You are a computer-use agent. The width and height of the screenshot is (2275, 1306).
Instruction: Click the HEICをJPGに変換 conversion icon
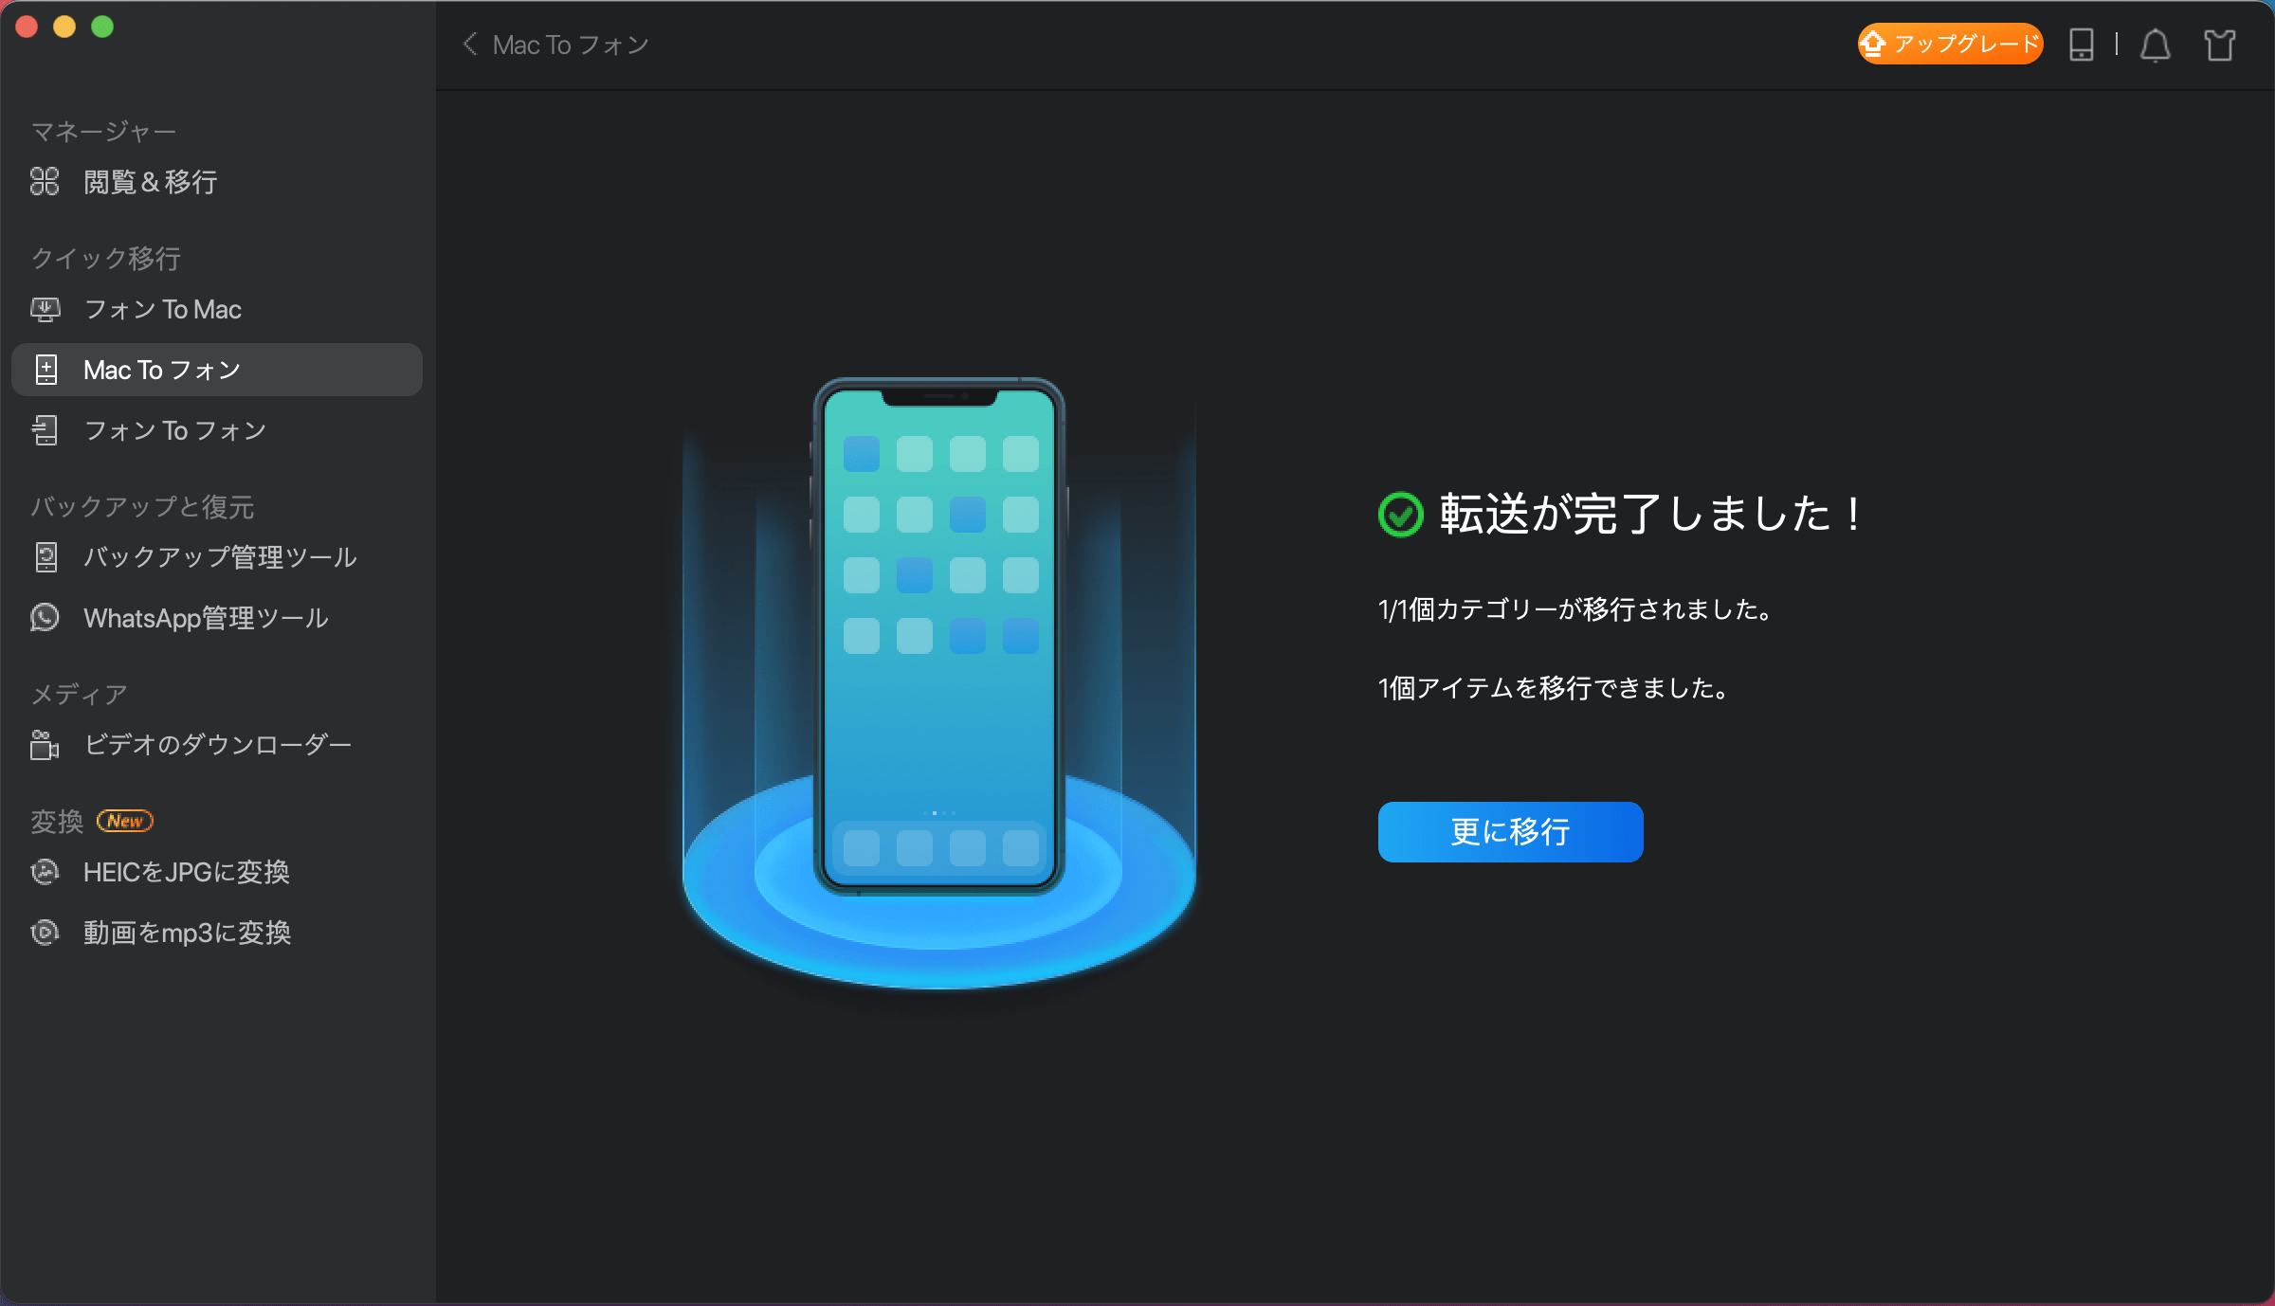tap(45, 872)
